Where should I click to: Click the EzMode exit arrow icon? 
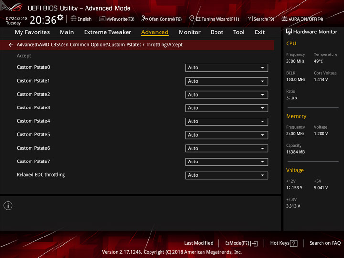click(254, 243)
